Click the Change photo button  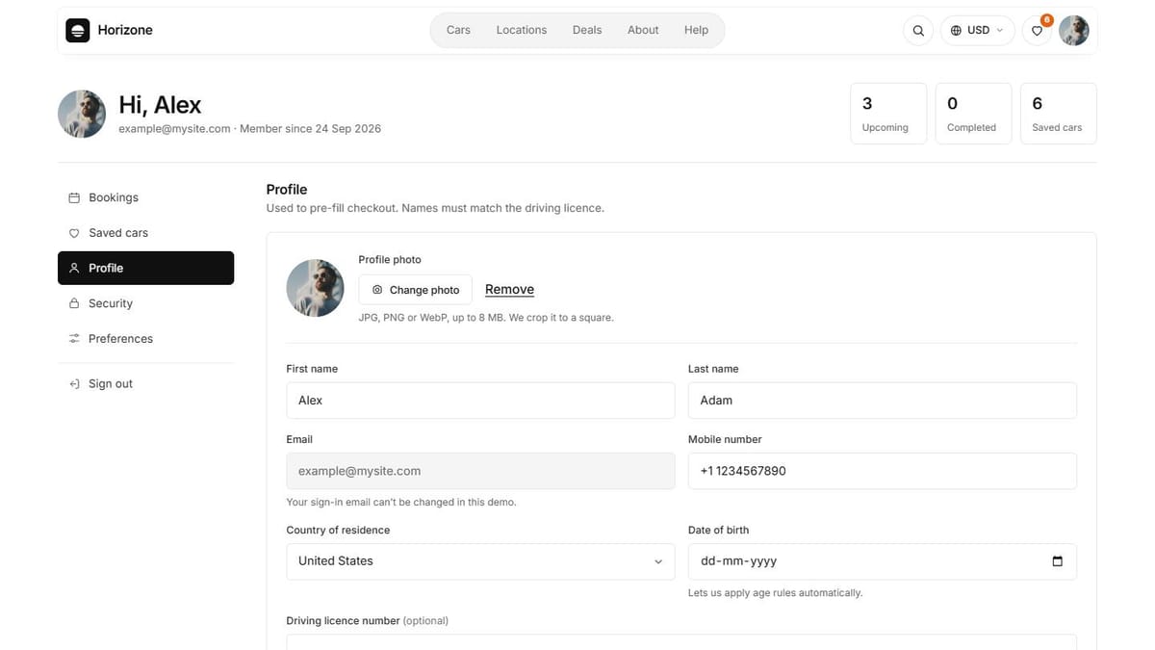[416, 290]
